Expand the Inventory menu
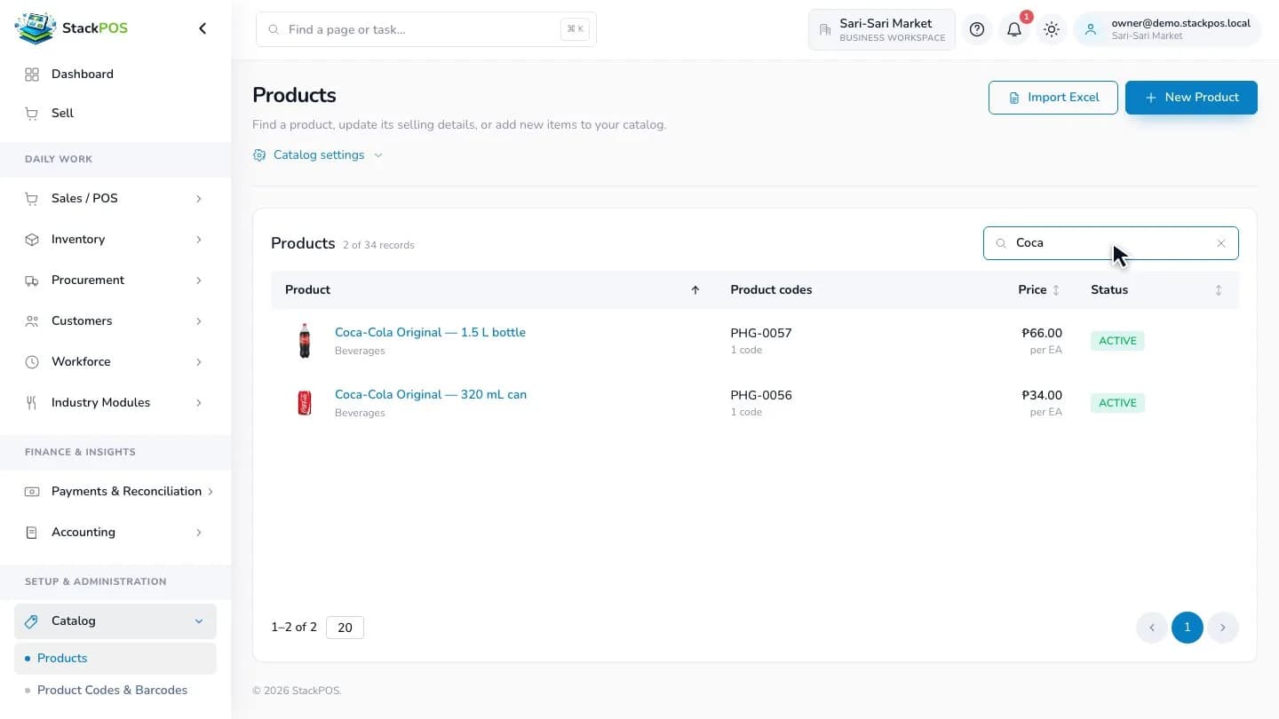This screenshot has height=719, width=1279. pyautogui.click(x=115, y=240)
